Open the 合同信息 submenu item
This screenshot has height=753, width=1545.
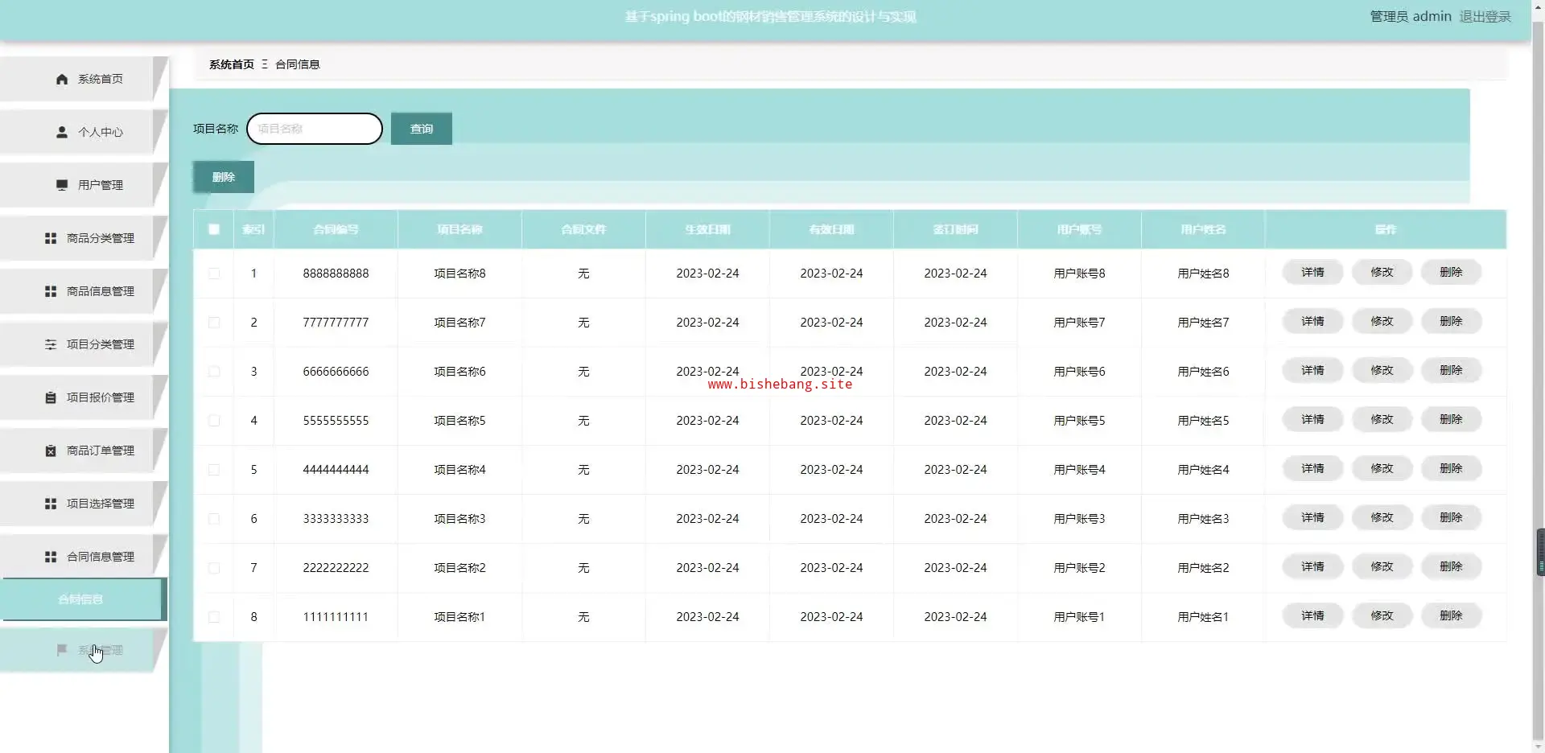point(81,599)
